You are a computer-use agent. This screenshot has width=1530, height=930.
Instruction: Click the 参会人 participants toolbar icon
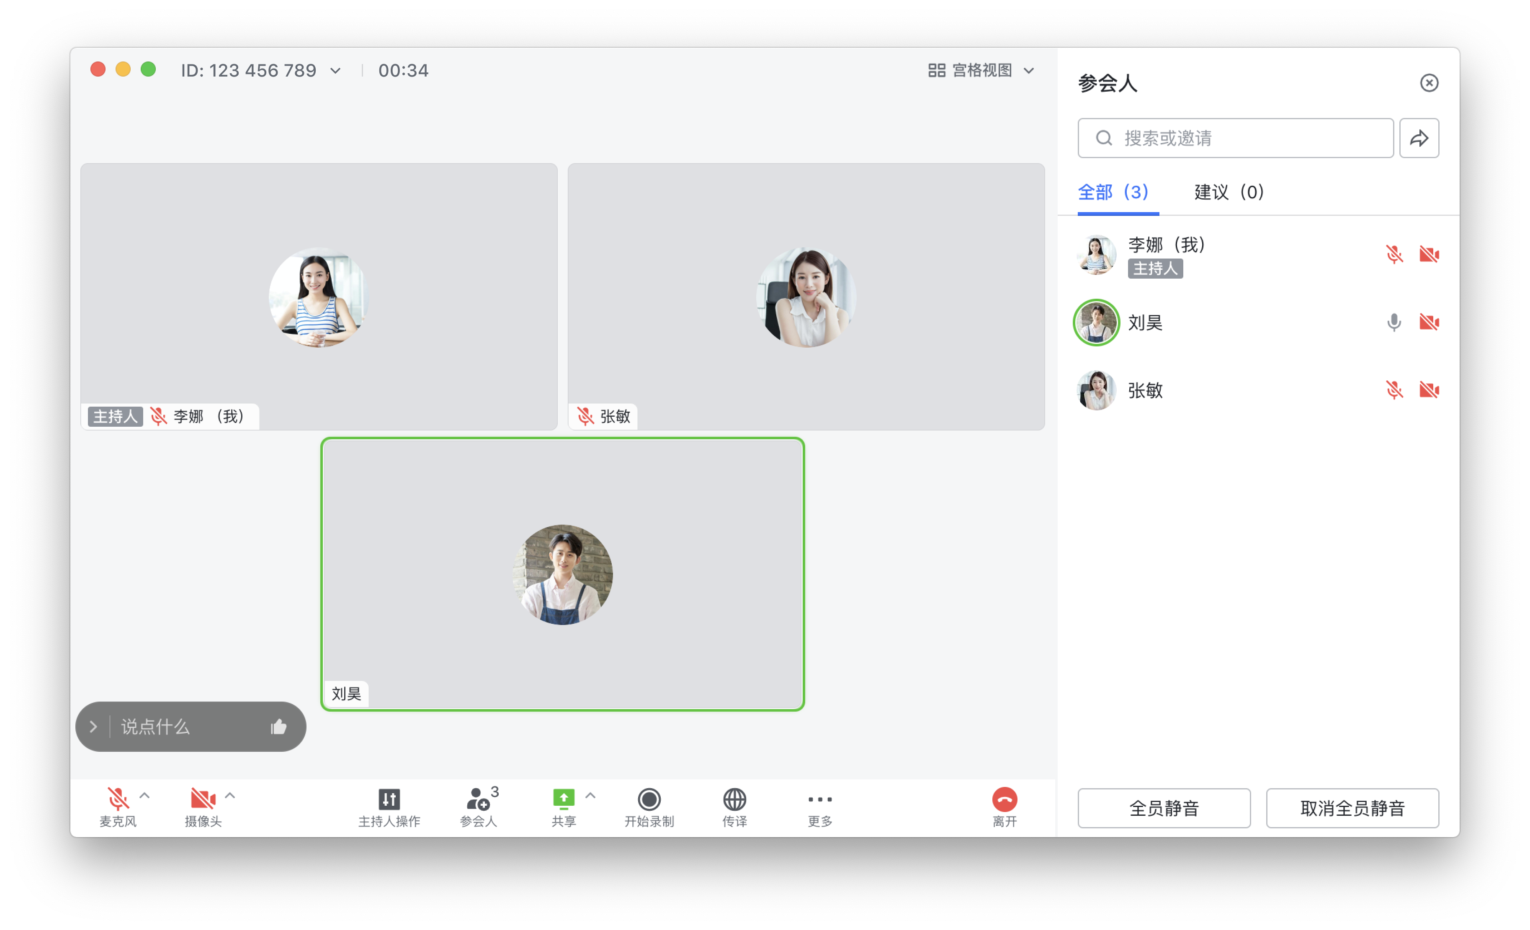[478, 800]
